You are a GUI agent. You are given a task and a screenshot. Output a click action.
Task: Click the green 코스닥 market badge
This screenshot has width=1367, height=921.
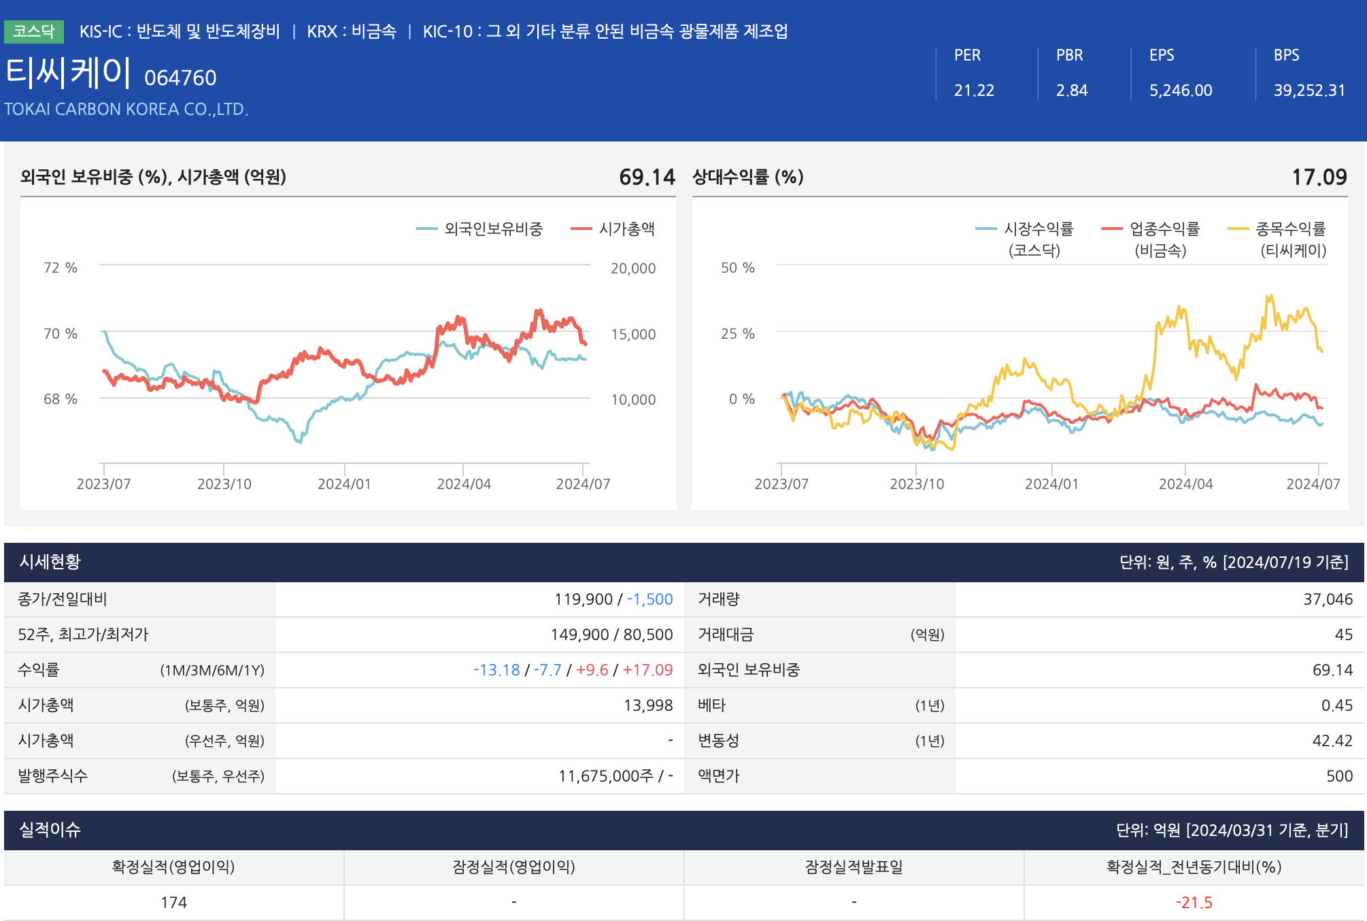tap(33, 31)
